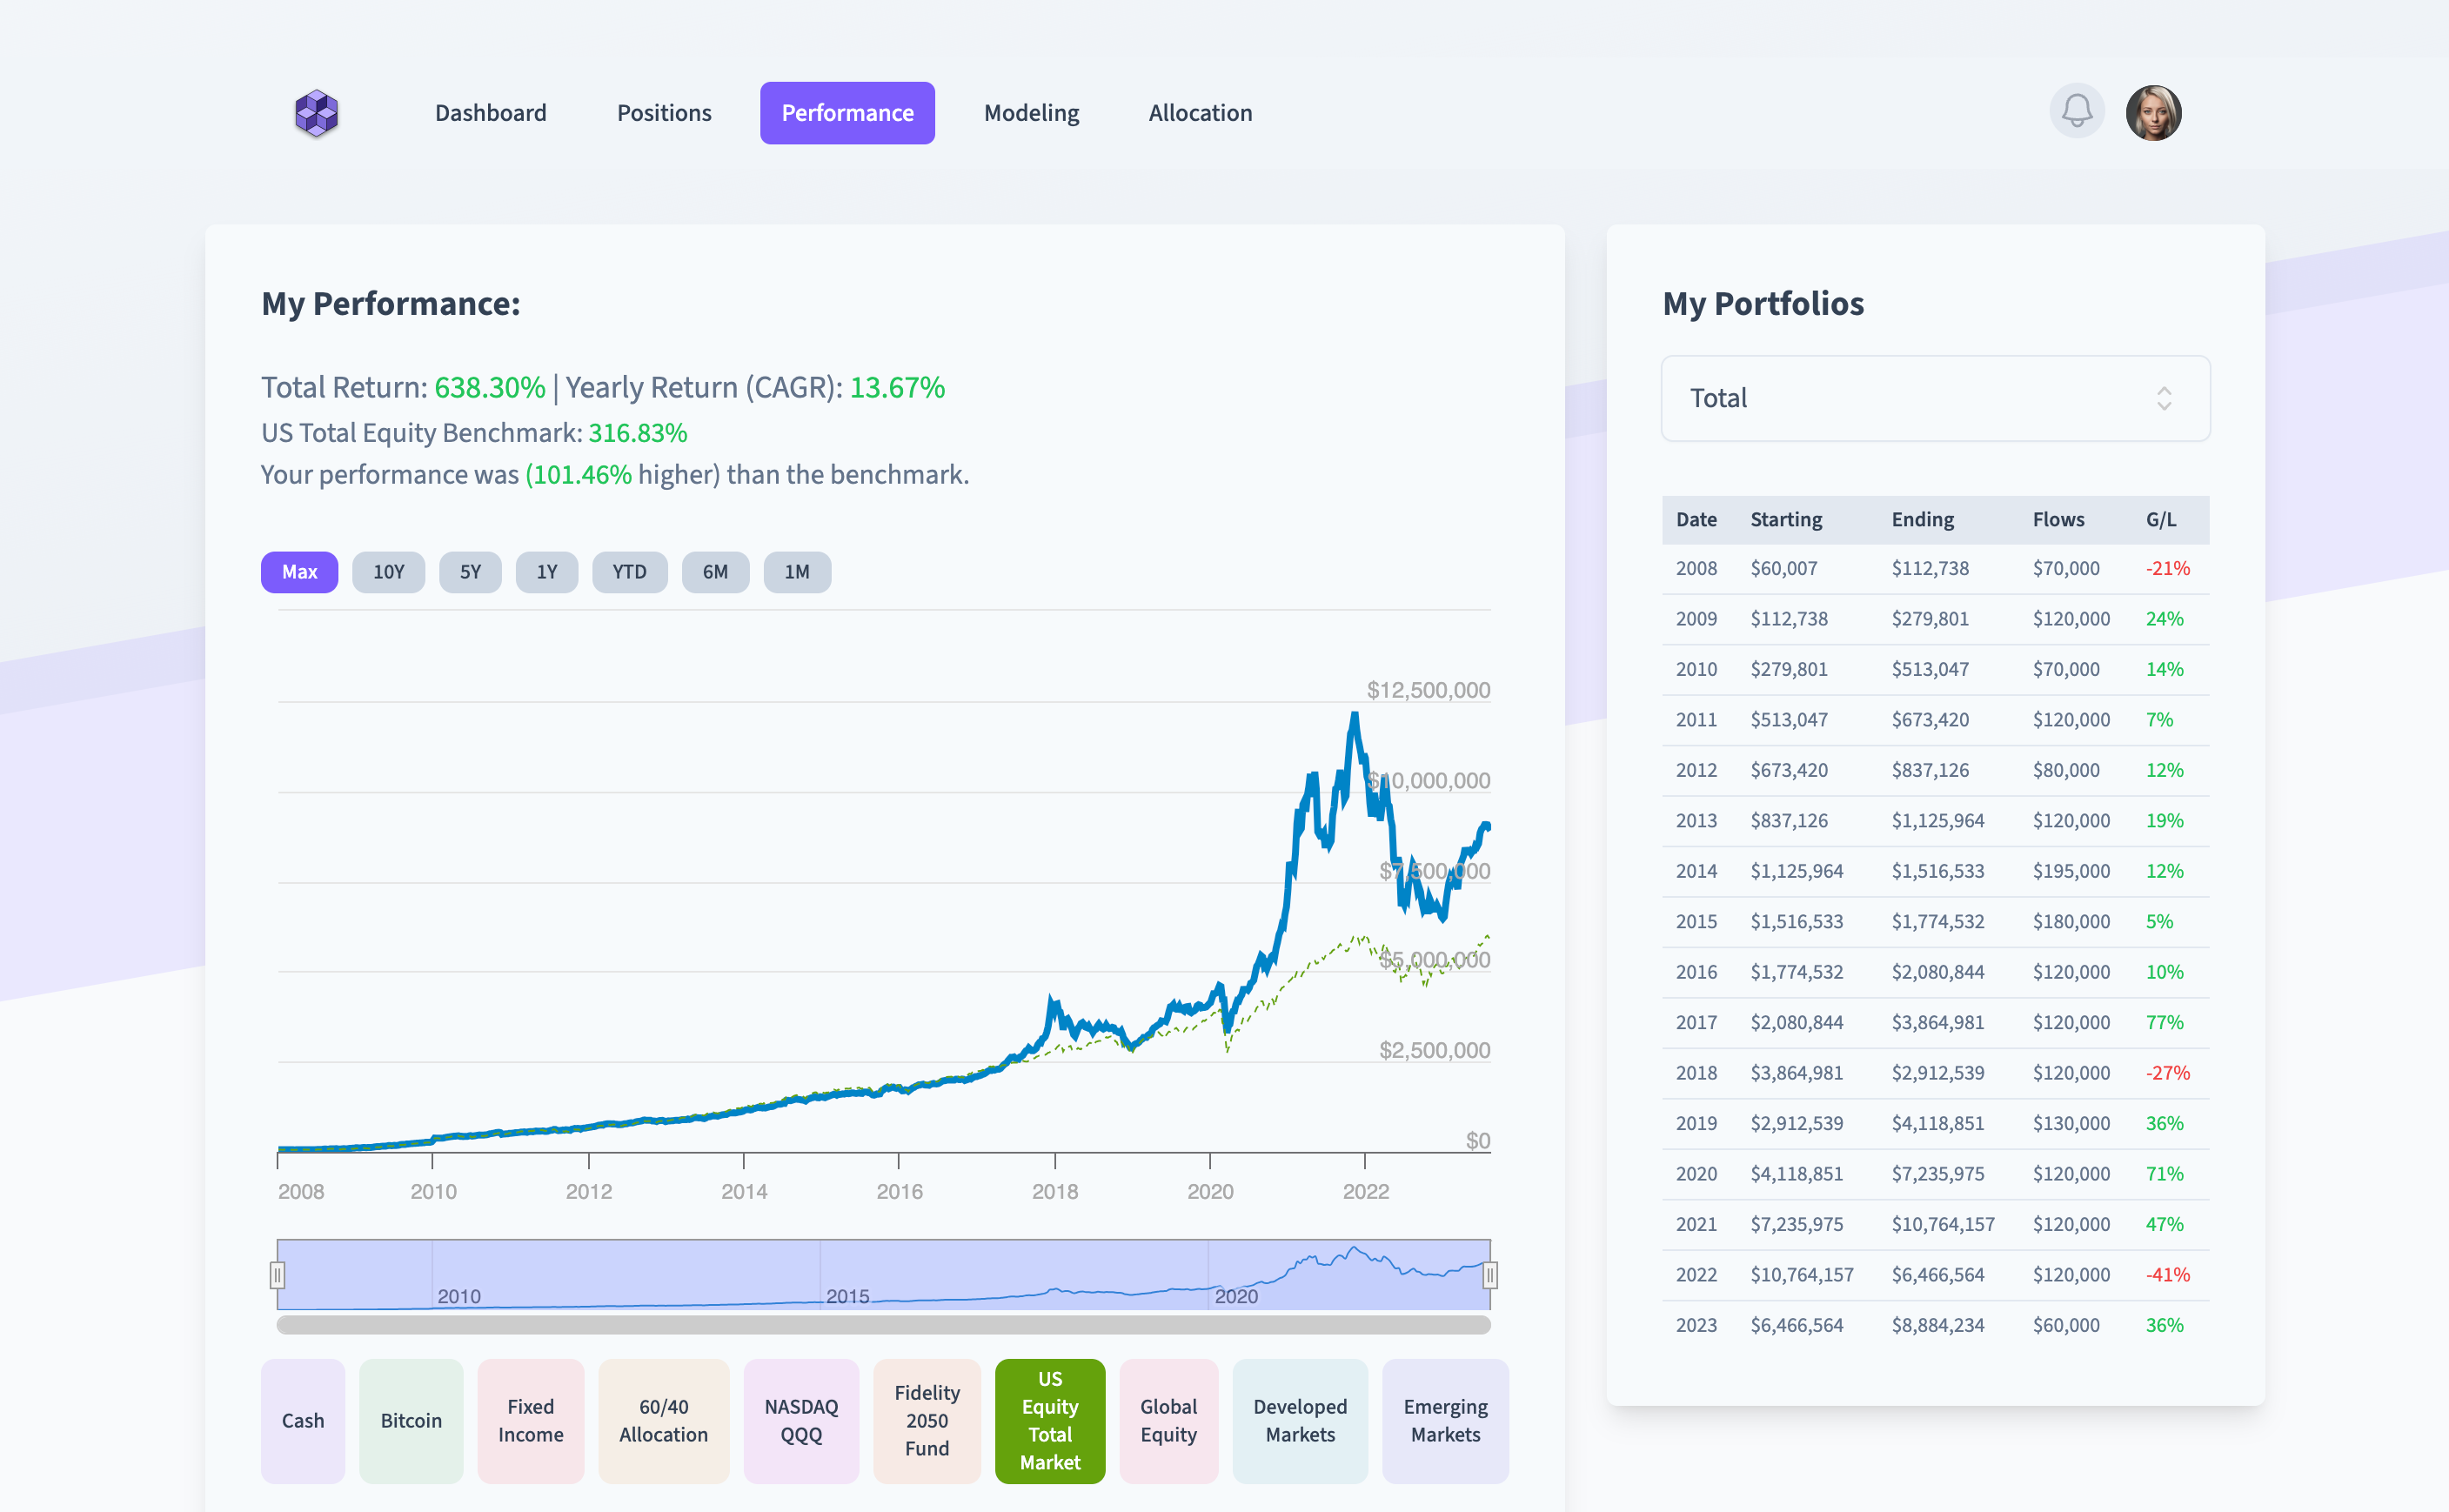2449x1512 pixels.
Task: Click the chart's horizontal scrollbar
Action: pyautogui.click(x=883, y=1325)
